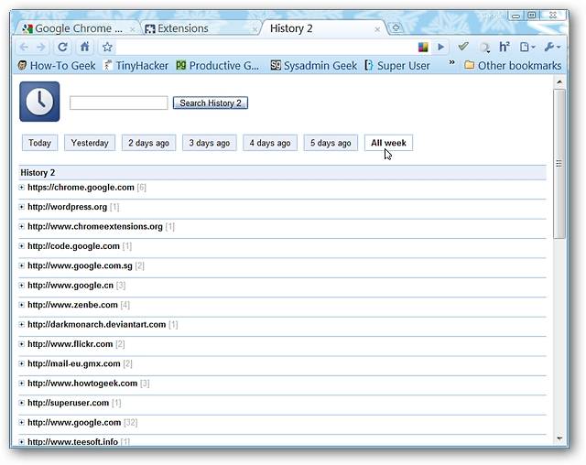Open the Other bookmarks folder
Screen dimensions: 586x465
[x=513, y=66]
